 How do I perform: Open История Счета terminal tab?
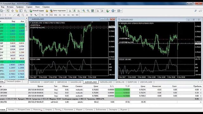(x=24, y=110)
